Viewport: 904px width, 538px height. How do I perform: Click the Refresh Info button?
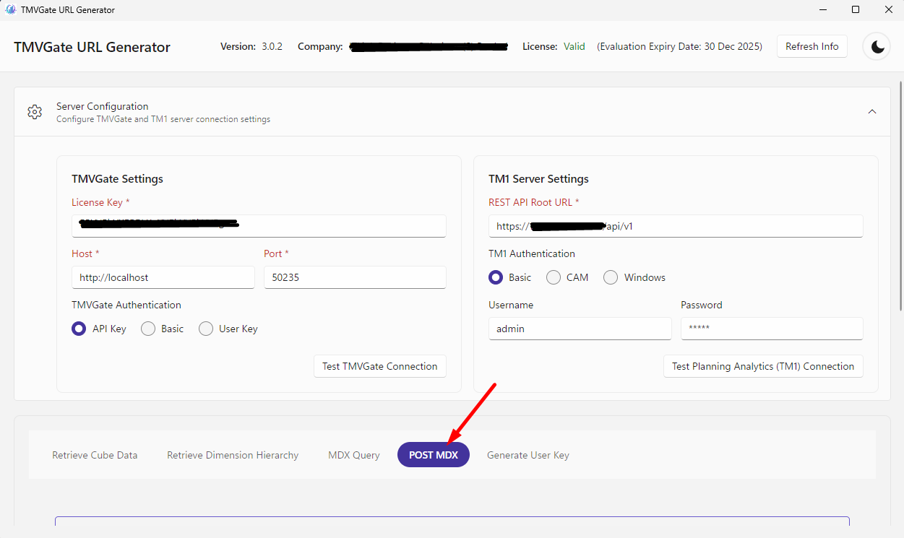point(812,46)
